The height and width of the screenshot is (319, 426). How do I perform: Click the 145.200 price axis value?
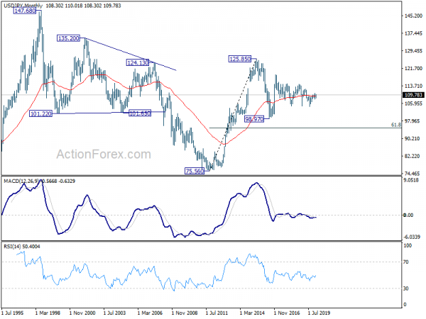pos(413,16)
